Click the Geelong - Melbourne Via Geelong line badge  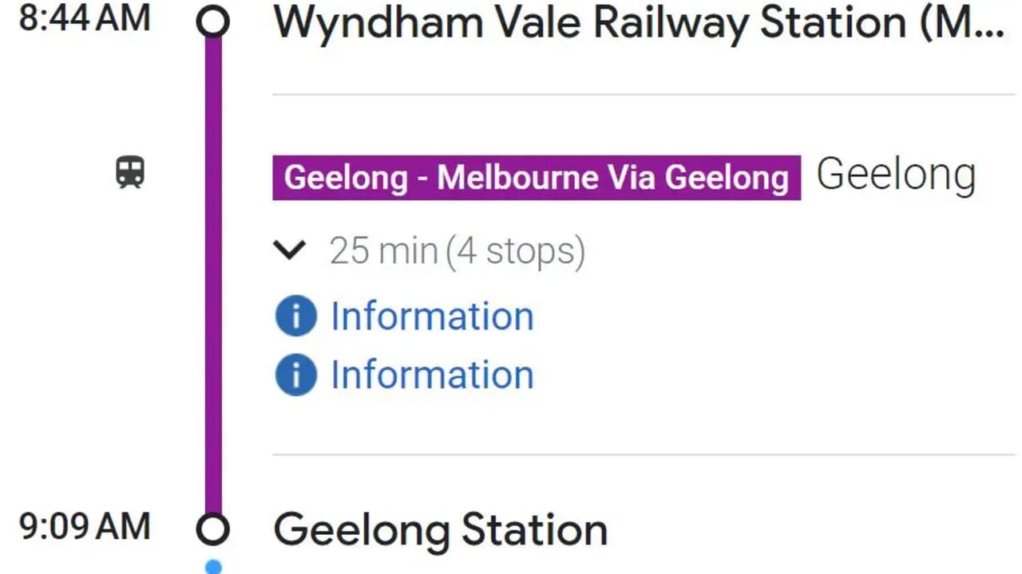[536, 177]
